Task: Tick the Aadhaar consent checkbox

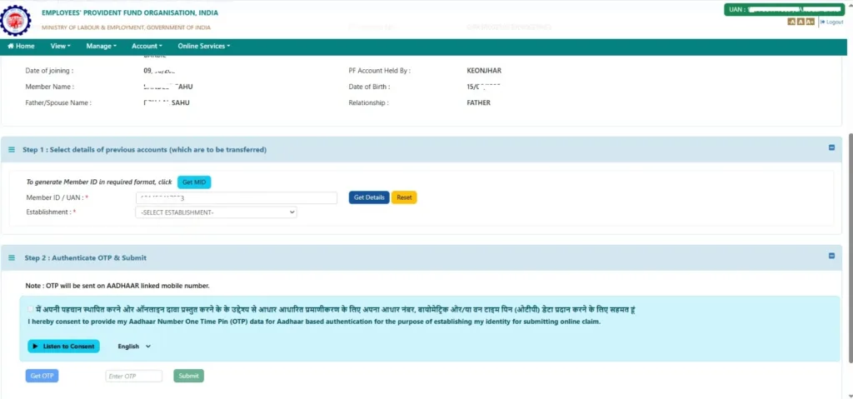Action: (31, 309)
